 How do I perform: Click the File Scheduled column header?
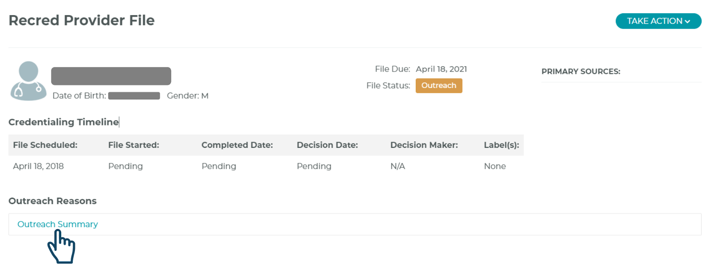click(45, 145)
